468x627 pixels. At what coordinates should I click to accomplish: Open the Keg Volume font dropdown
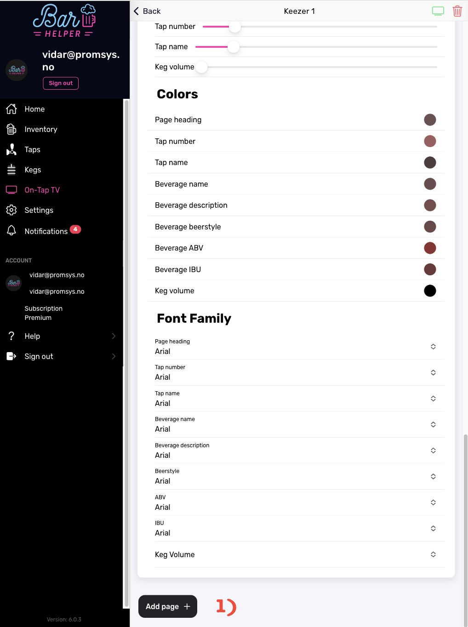[x=433, y=554]
